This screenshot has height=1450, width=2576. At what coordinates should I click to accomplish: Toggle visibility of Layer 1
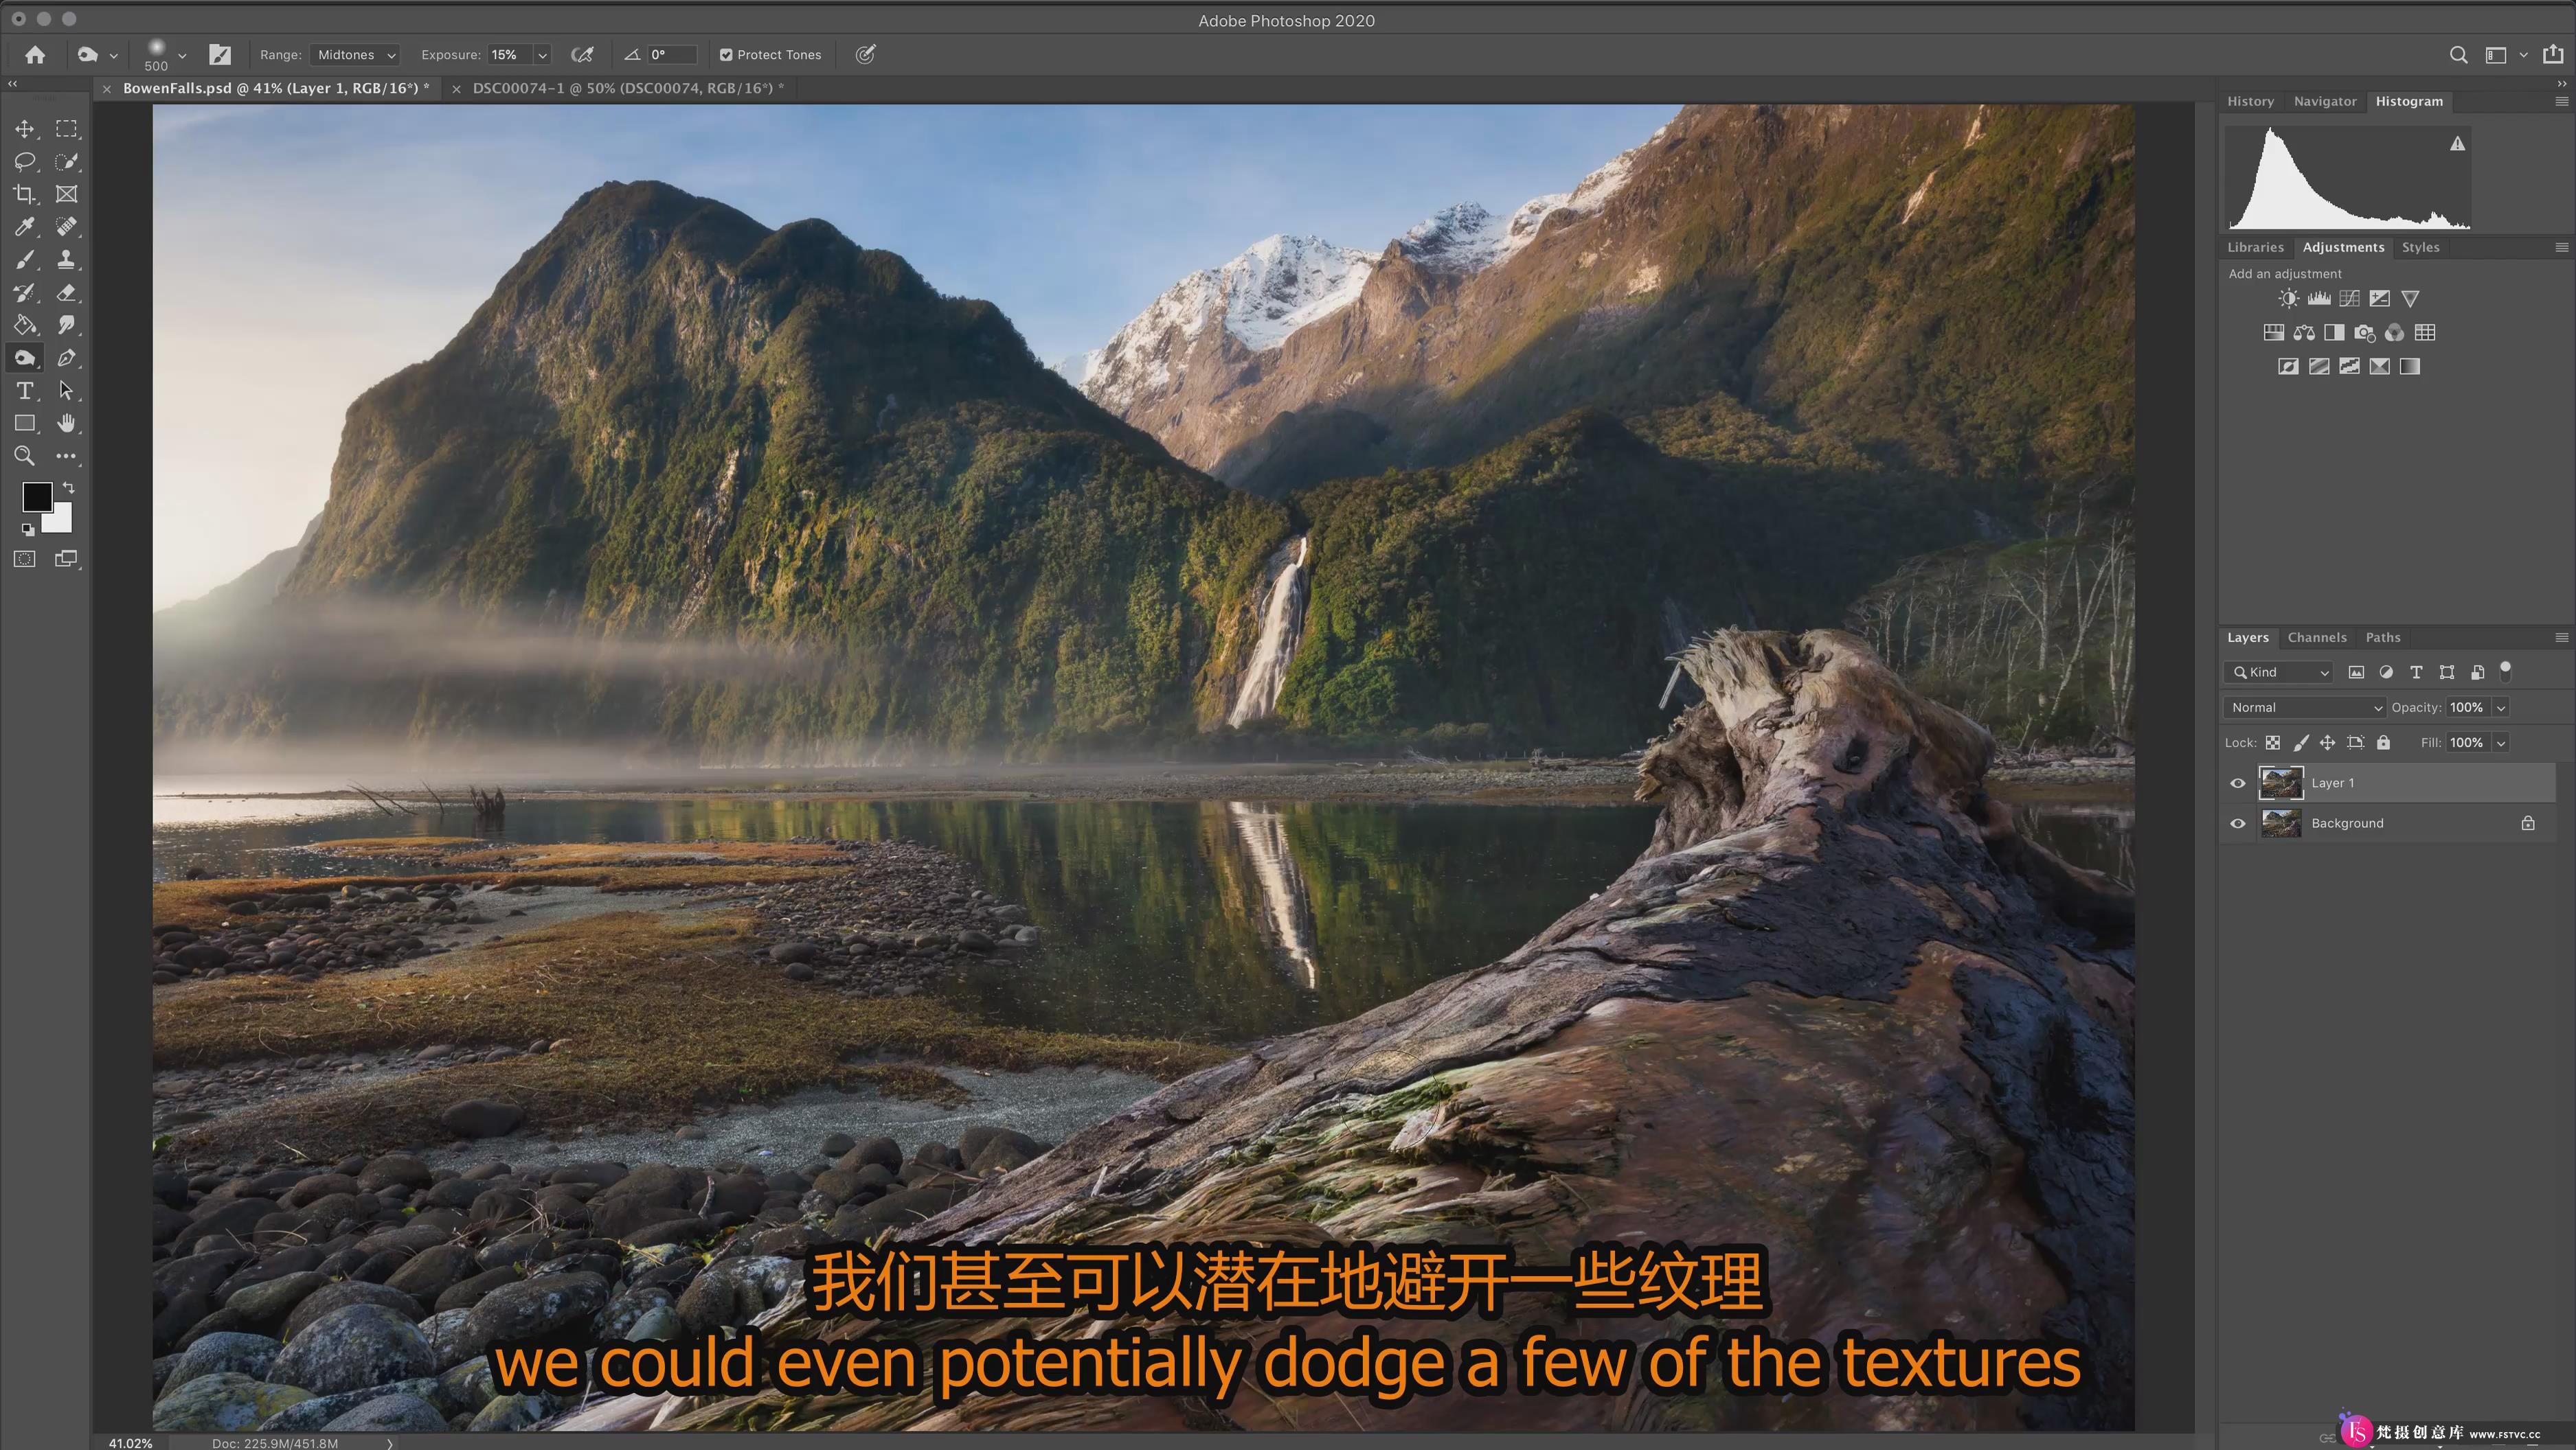[2238, 781]
